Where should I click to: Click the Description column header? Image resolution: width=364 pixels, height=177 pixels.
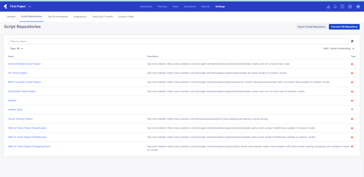point(153,56)
